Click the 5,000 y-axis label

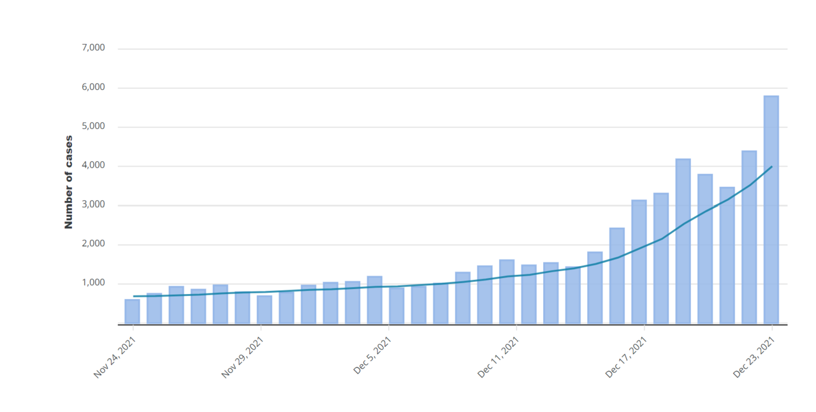(x=93, y=126)
